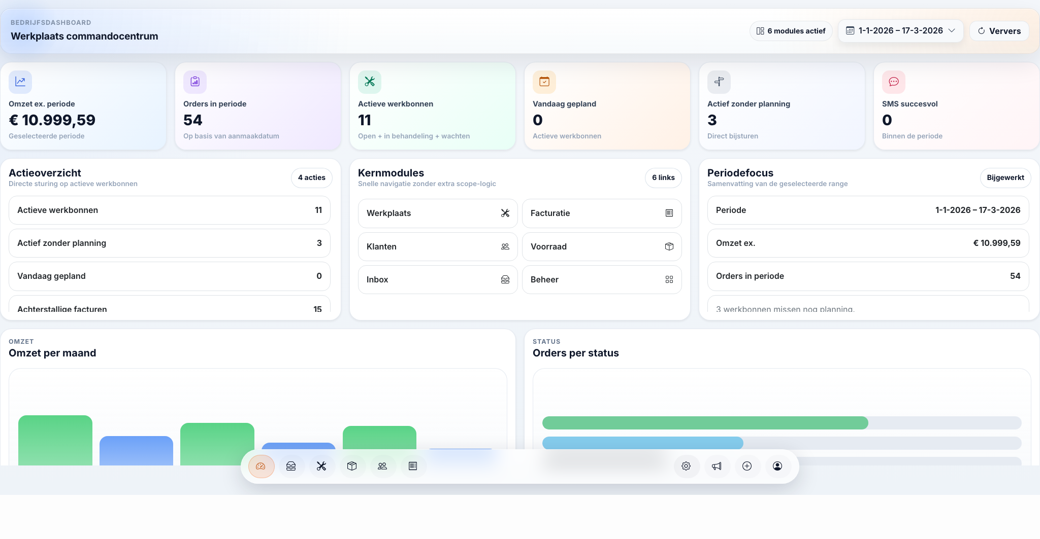Click the Orders per status heading
Screen dimensions: 1040x539
[576, 353]
